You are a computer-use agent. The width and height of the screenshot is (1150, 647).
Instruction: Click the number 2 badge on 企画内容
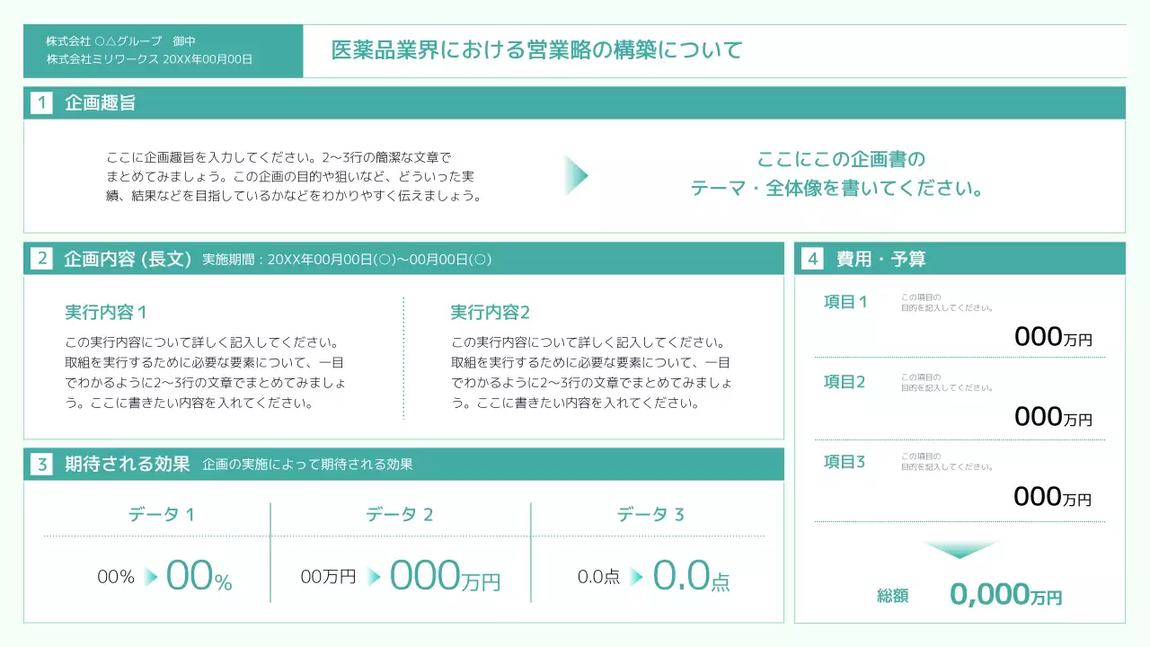click(x=41, y=258)
